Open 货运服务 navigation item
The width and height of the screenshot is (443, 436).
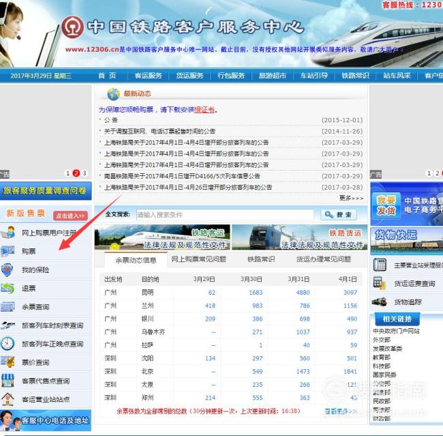(189, 75)
